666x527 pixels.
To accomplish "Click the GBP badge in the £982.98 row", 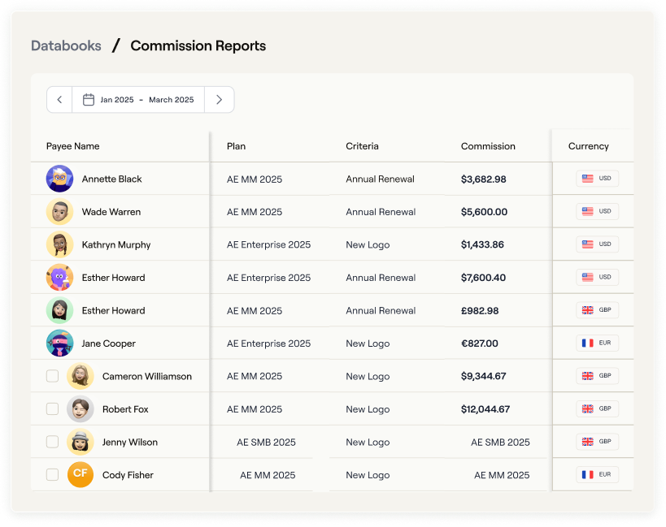I will (x=597, y=310).
